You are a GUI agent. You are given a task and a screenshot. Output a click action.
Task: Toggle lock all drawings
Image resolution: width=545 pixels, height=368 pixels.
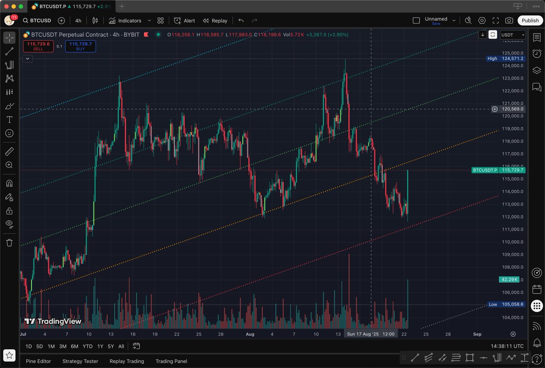tap(9, 211)
